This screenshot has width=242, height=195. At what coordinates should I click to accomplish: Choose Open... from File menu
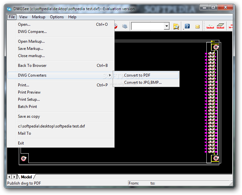pyautogui.click(x=61, y=24)
